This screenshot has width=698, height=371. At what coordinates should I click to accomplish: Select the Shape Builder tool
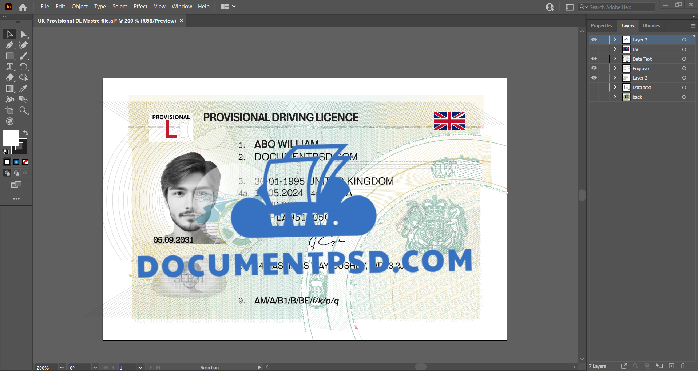pos(24,78)
